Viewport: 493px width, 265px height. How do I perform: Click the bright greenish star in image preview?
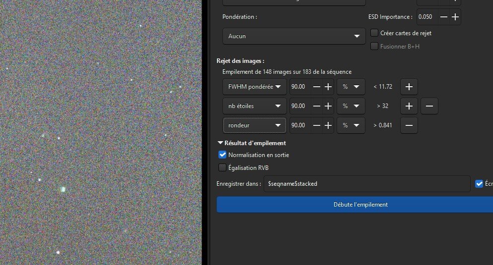[x=63, y=189]
